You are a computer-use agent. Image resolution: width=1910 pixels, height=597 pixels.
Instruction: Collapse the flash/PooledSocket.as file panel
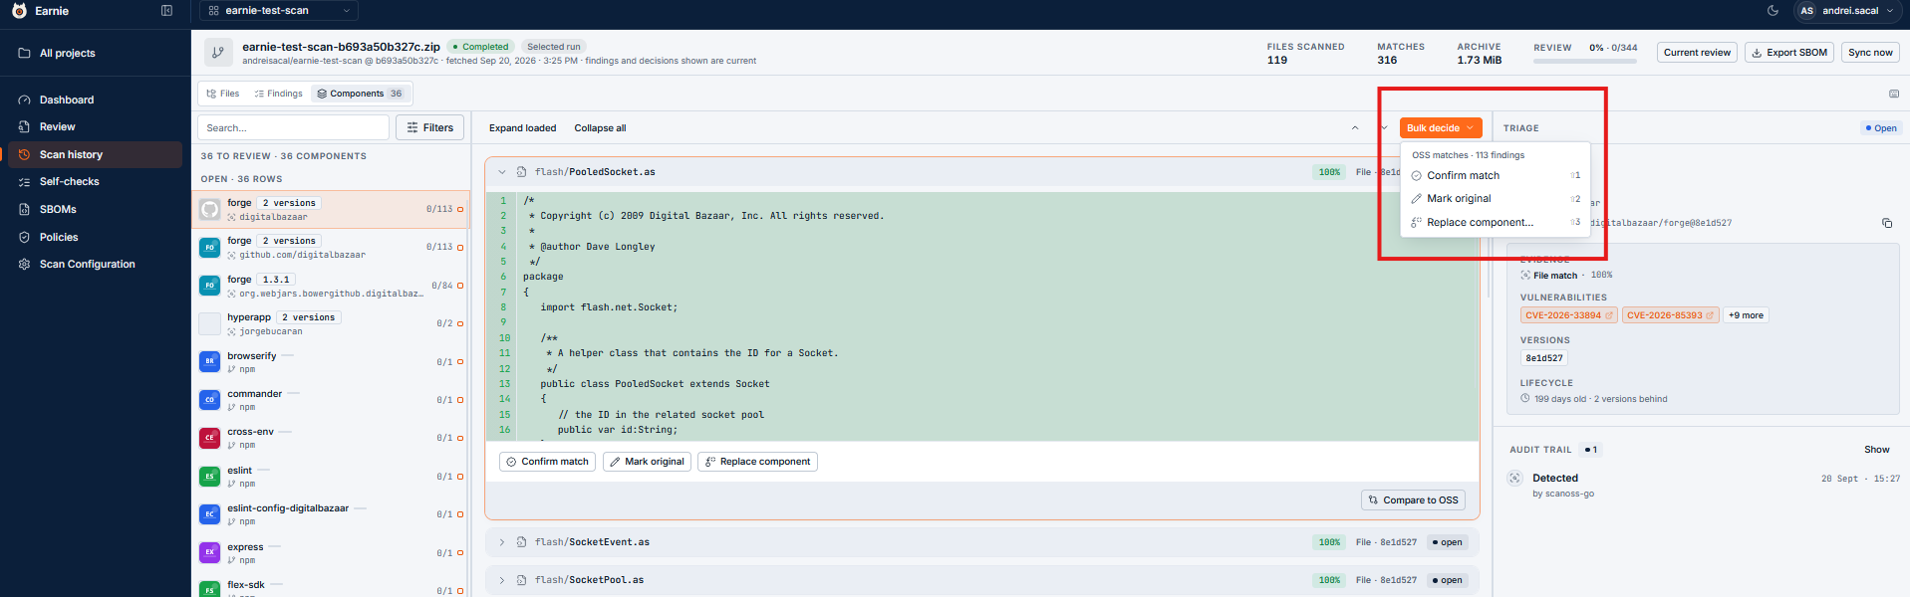[x=502, y=172]
